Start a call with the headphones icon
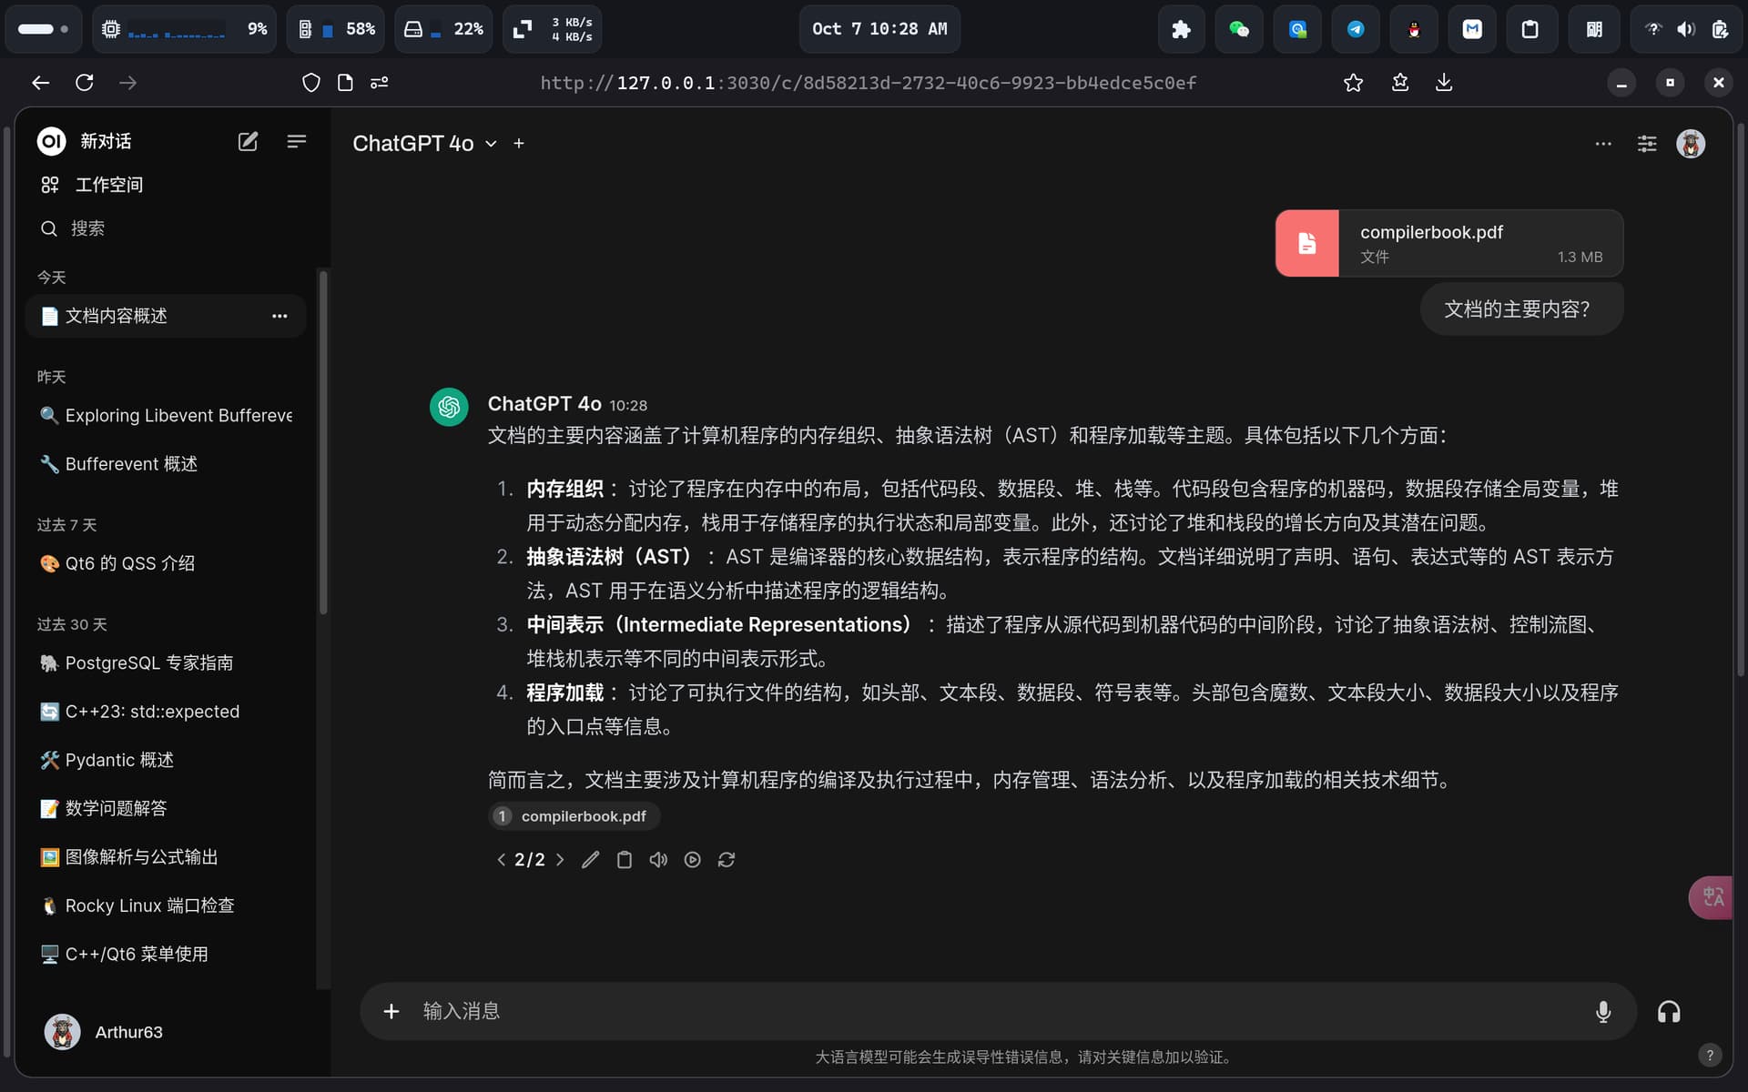Viewport: 1748px width, 1092px height. point(1669,1012)
